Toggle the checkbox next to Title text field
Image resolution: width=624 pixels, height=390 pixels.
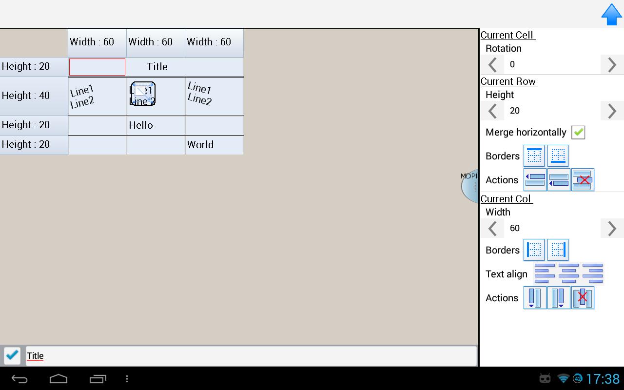(12, 355)
